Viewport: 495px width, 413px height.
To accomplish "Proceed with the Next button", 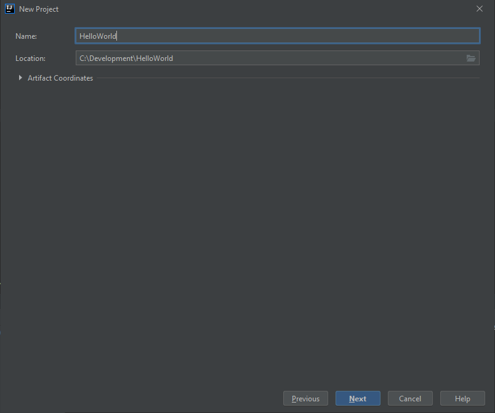I will [x=358, y=398].
